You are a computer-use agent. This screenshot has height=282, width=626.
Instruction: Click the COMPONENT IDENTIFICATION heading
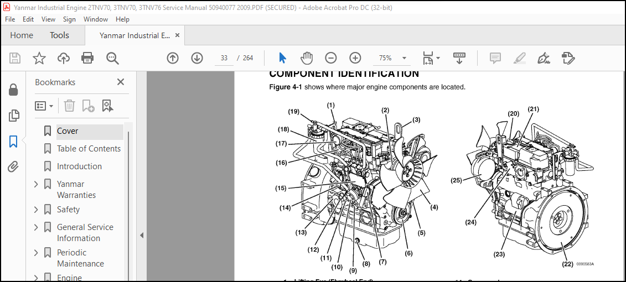[x=344, y=74]
